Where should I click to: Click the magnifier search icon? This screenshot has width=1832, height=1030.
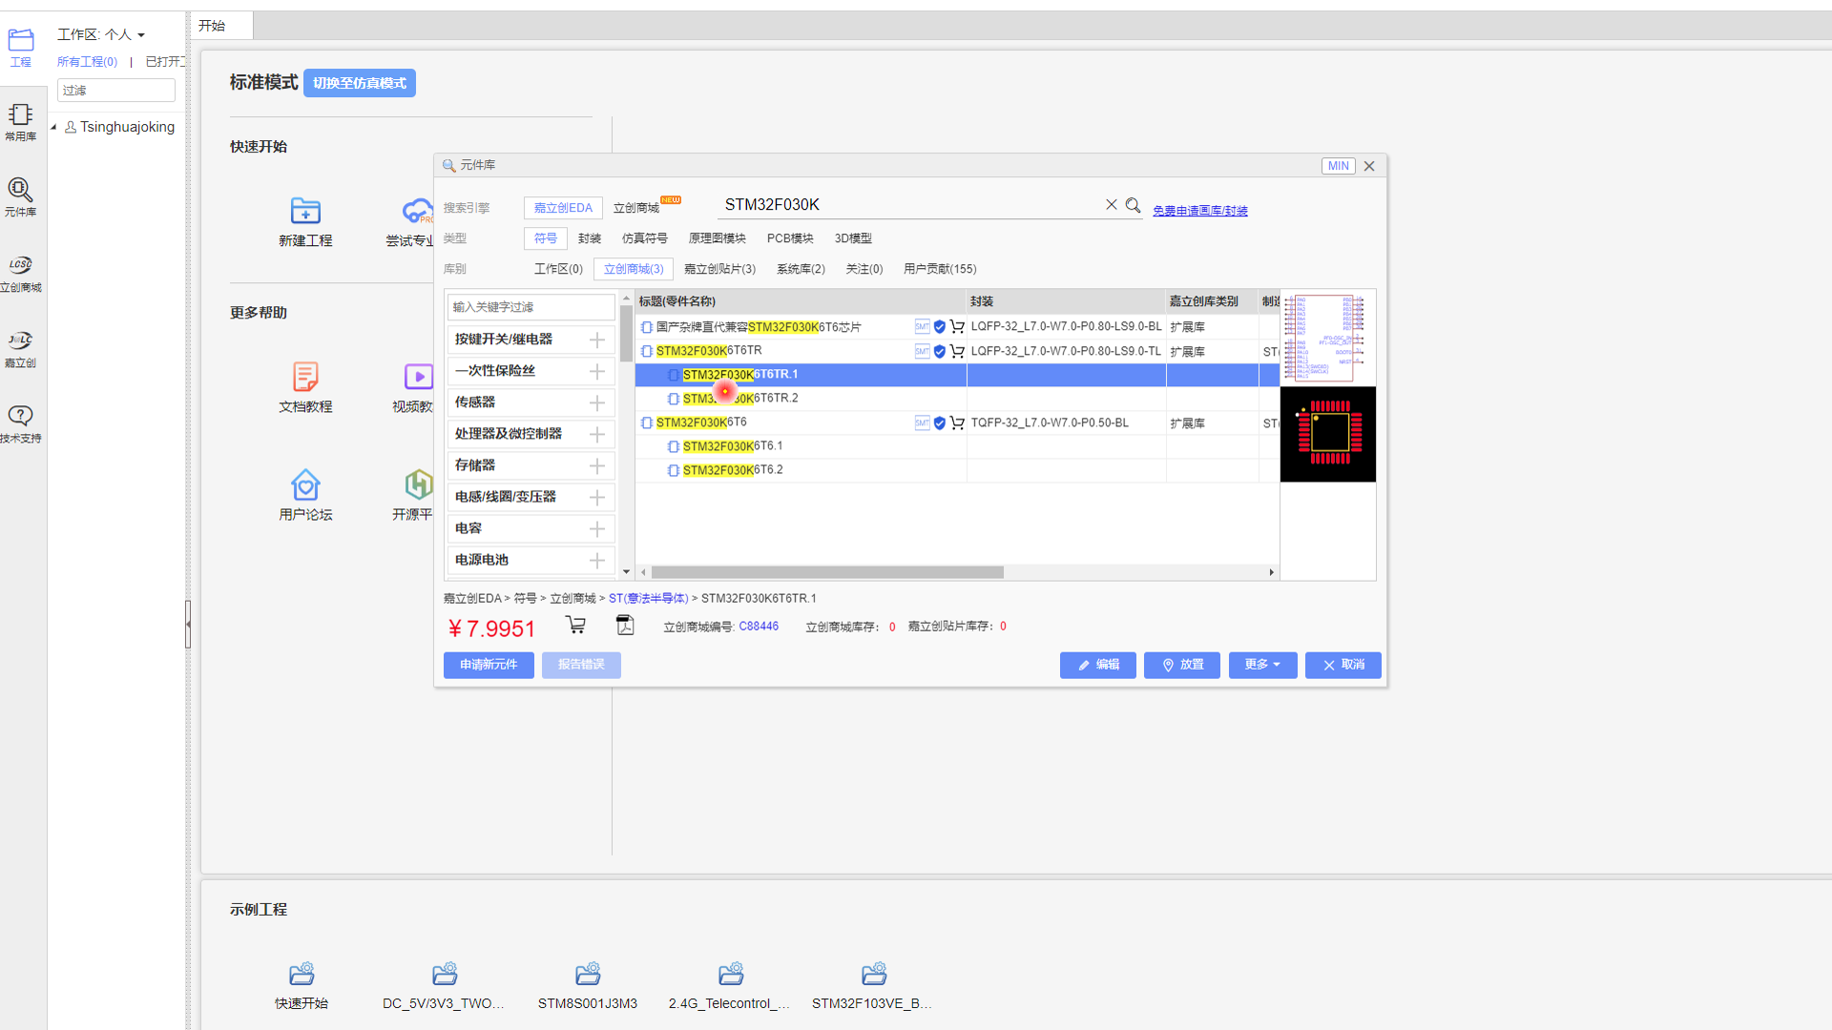tap(1134, 205)
